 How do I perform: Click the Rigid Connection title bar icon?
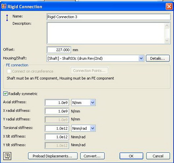(x=4, y=7)
